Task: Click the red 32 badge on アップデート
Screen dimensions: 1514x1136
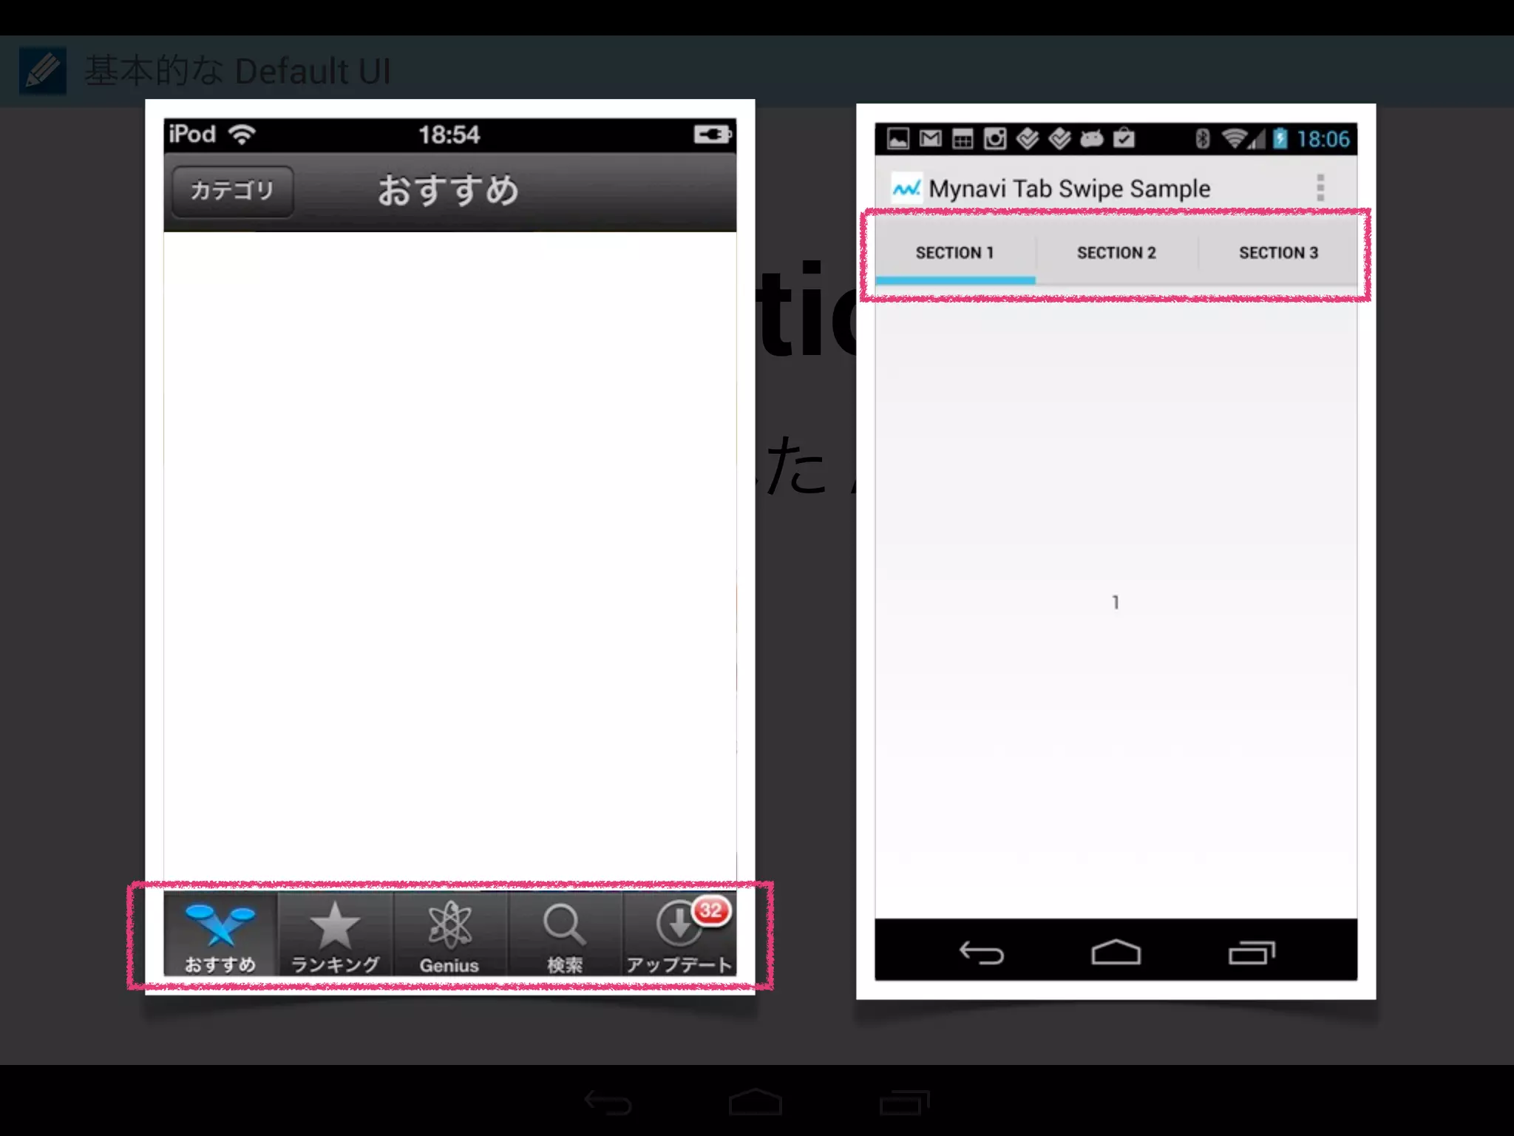Action: 710,910
